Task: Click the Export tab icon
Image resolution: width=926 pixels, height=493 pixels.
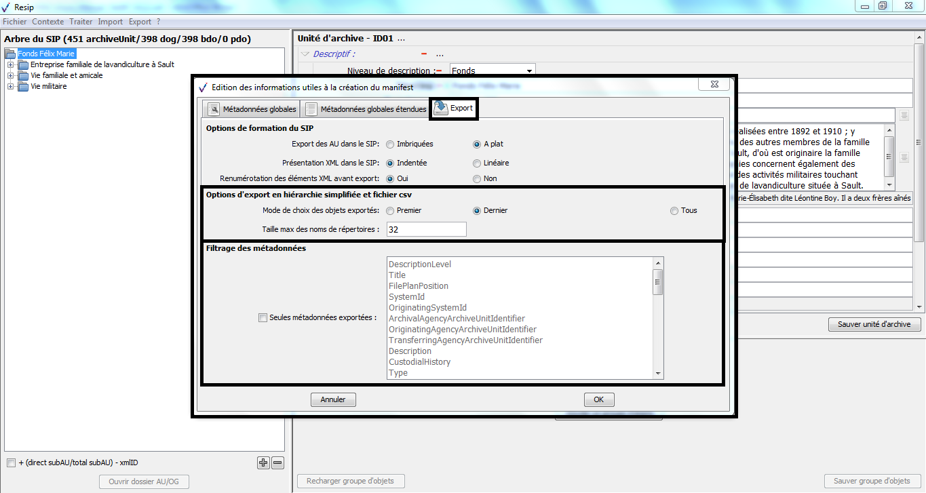Action: tap(440, 109)
